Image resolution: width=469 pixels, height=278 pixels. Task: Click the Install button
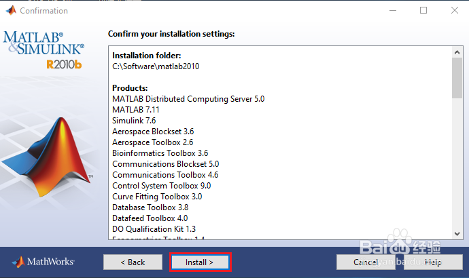(200, 262)
